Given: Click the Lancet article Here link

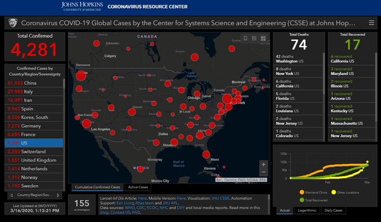Looking at the screenshot, I should pos(142,198).
